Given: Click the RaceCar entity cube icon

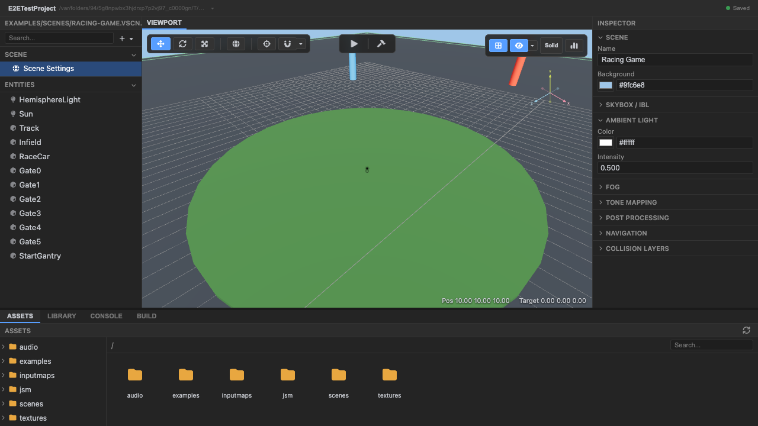Looking at the screenshot, I should (13, 156).
